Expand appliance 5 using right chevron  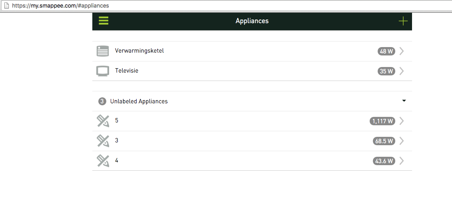[x=402, y=121]
